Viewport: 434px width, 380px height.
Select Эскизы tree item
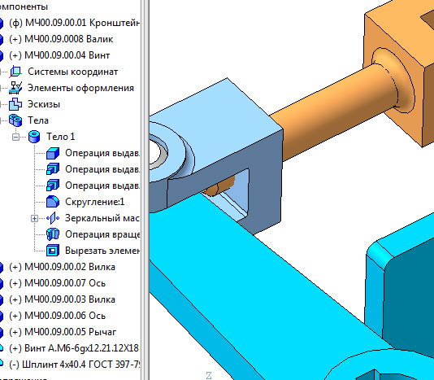coord(44,104)
